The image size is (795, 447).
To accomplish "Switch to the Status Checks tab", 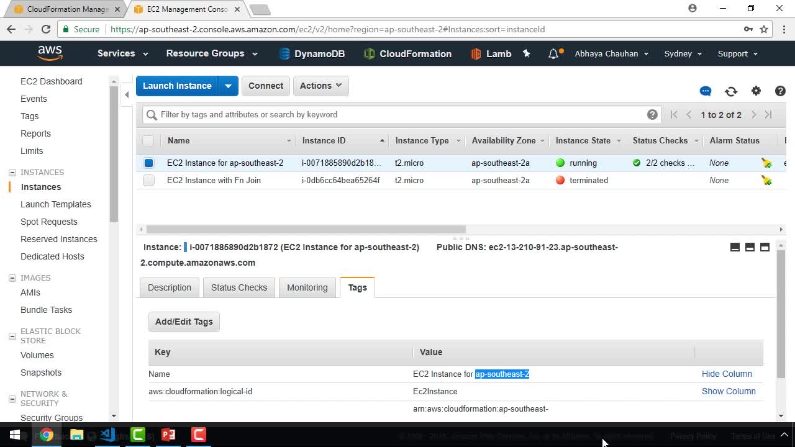I will point(239,287).
